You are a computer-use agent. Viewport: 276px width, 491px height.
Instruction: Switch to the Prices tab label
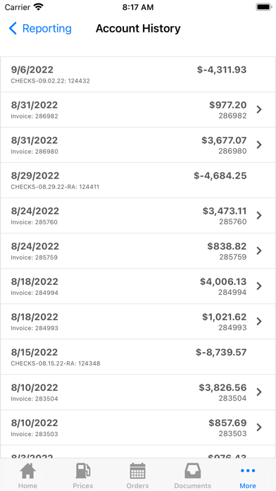pyautogui.click(x=83, y=485)
